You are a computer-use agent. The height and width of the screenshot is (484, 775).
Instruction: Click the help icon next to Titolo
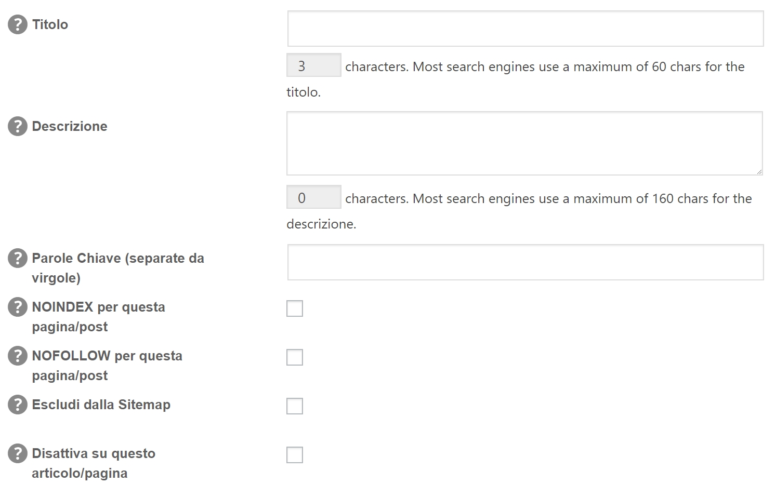[17, 24]
